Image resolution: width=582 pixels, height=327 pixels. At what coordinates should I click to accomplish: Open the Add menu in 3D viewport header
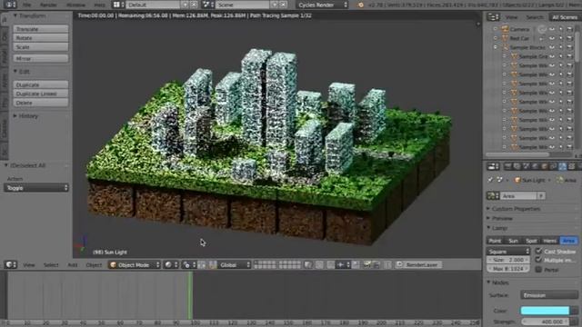(x=73, y=264)
